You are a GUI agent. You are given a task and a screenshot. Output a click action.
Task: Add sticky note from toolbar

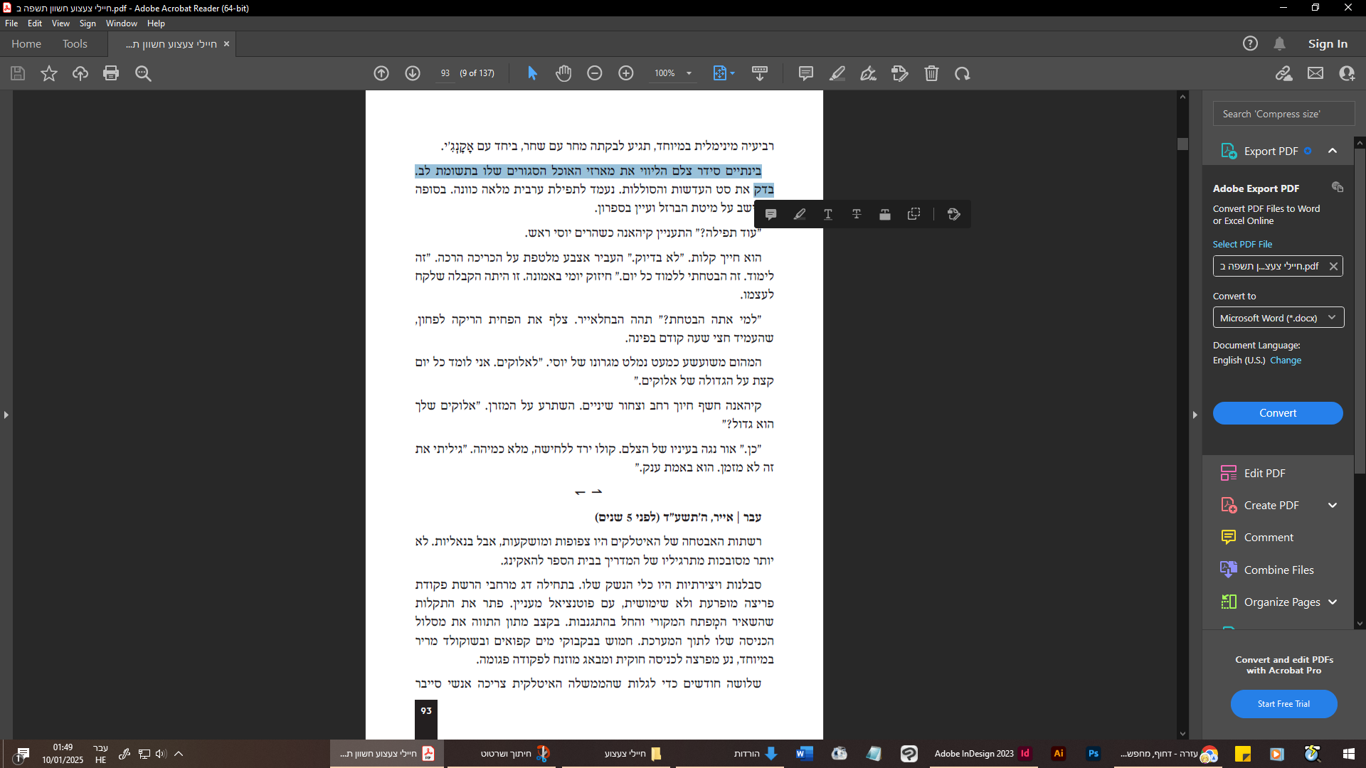(805, 73)
